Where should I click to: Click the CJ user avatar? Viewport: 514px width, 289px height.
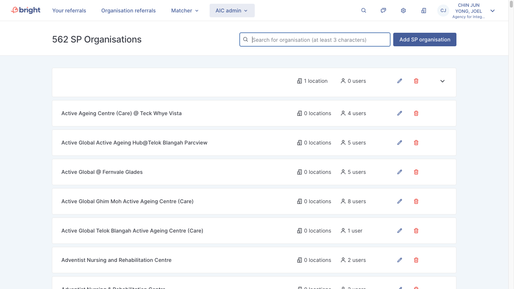pos(443,11)
